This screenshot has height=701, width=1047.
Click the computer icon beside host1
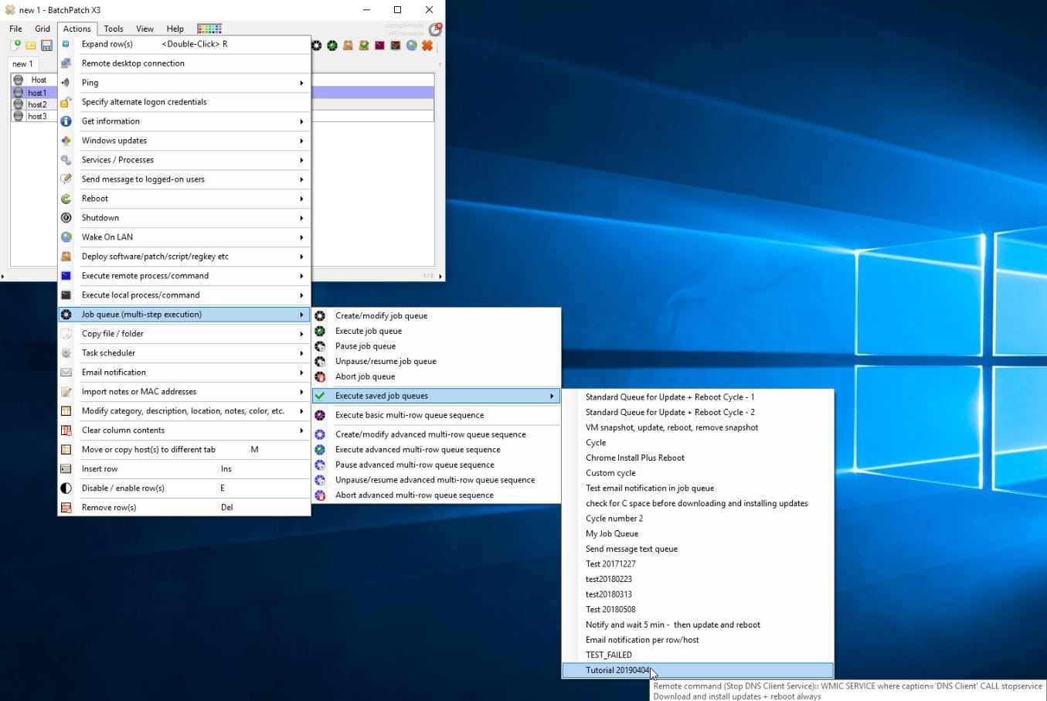pos(19,93)
